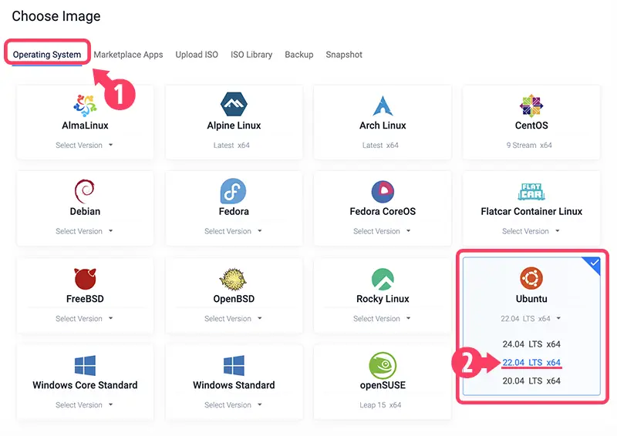This screenshot has height=436, width=617.
Task: Click the selected checkmark on Ubuntu card
Action: click(x=594, y=263)
